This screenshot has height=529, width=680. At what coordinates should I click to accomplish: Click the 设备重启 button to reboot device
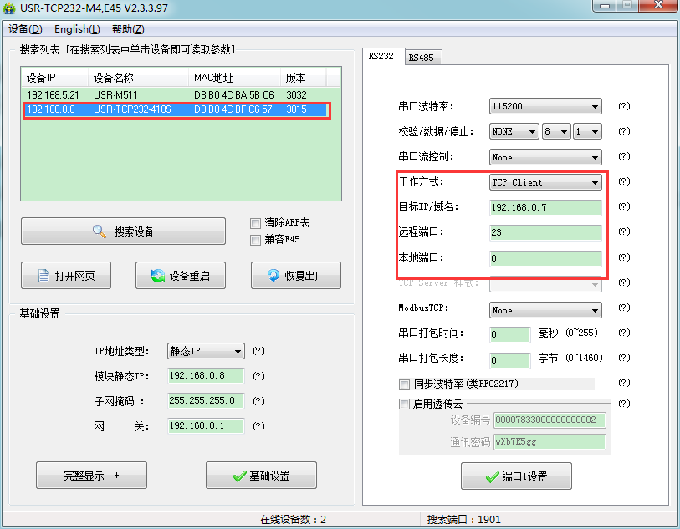180,275
